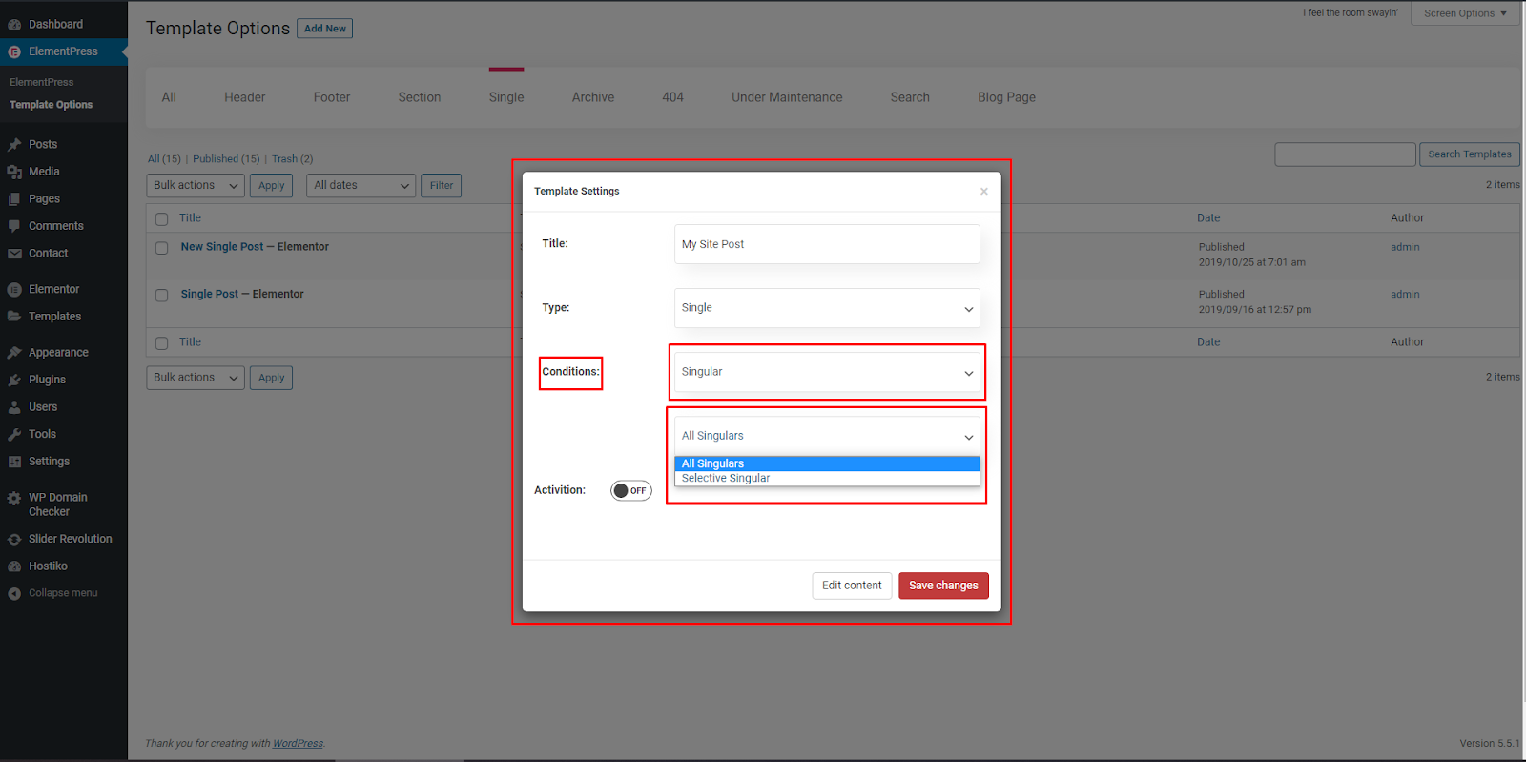Click the Title input with My Site Post
The width and height of the screenshot is (1526, 762).
[x=827, y=244]
